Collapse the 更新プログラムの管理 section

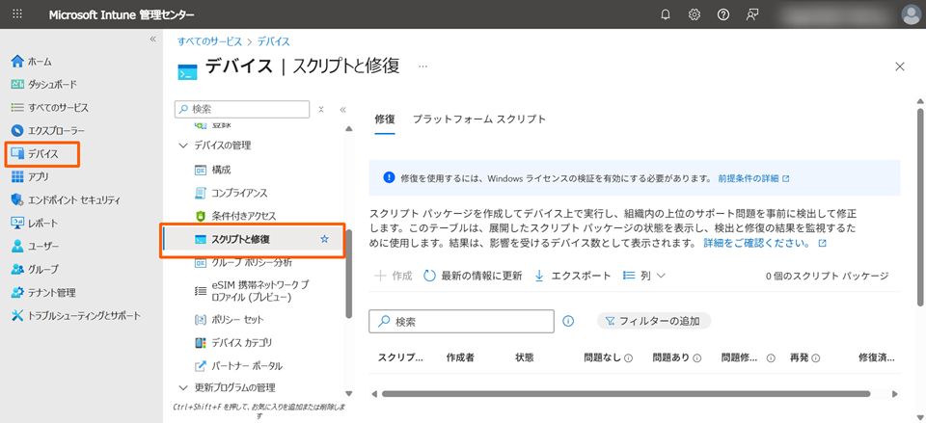pos(184,387)
